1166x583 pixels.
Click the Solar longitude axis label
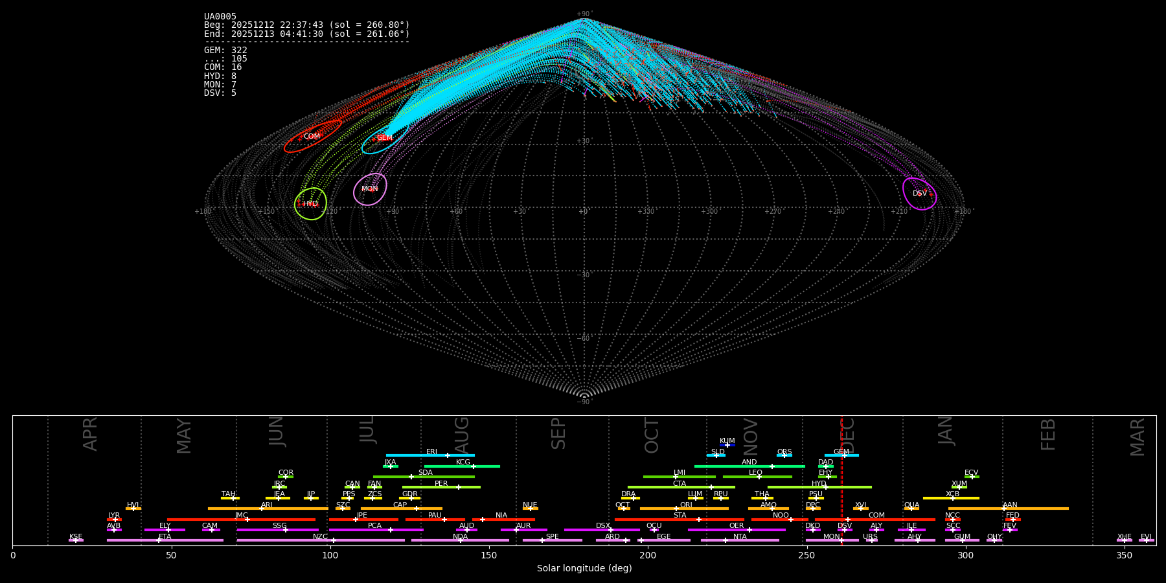[x=584, y=569]
